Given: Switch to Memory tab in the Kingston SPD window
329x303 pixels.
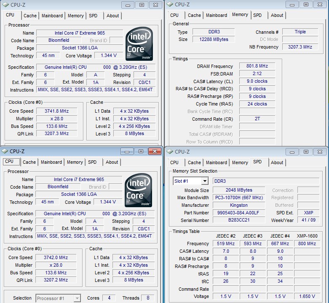Looking at the screenshot, I should (240, 162).
